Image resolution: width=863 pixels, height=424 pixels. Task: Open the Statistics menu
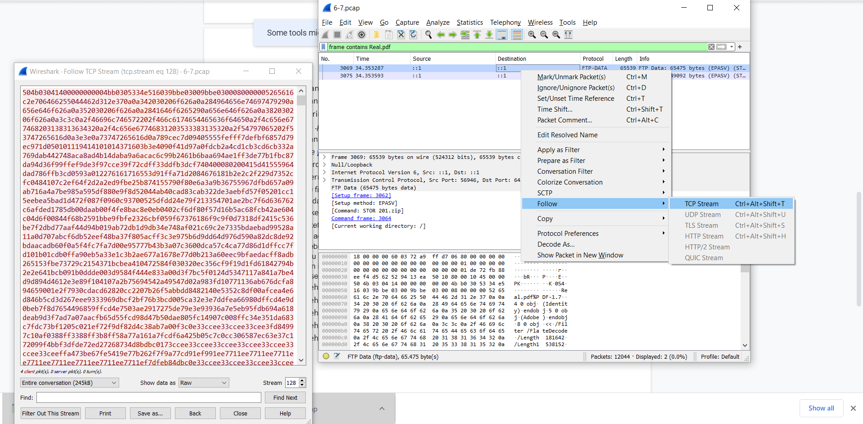470,23
